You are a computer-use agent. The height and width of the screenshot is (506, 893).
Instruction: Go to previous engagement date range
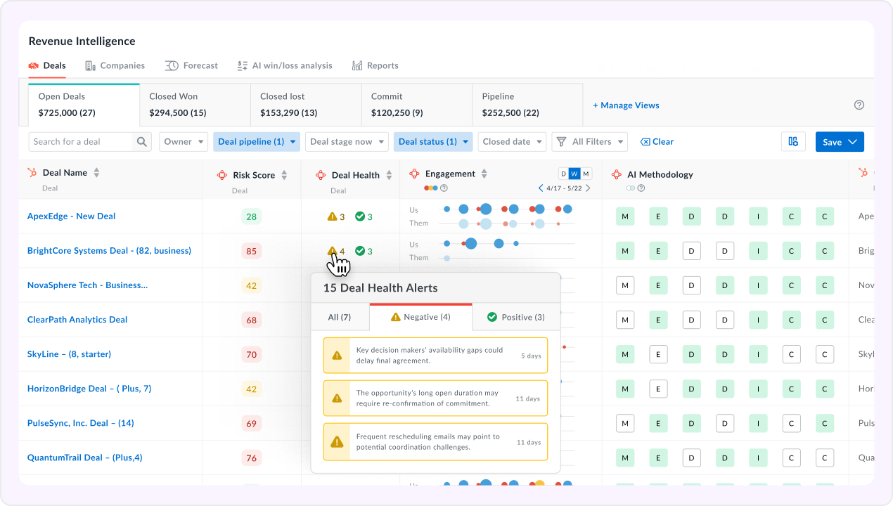click(541, 188)
